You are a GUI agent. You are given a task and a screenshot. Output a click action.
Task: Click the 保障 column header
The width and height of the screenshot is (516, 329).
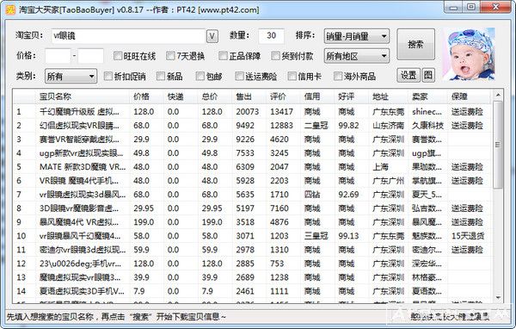point(469,96)
